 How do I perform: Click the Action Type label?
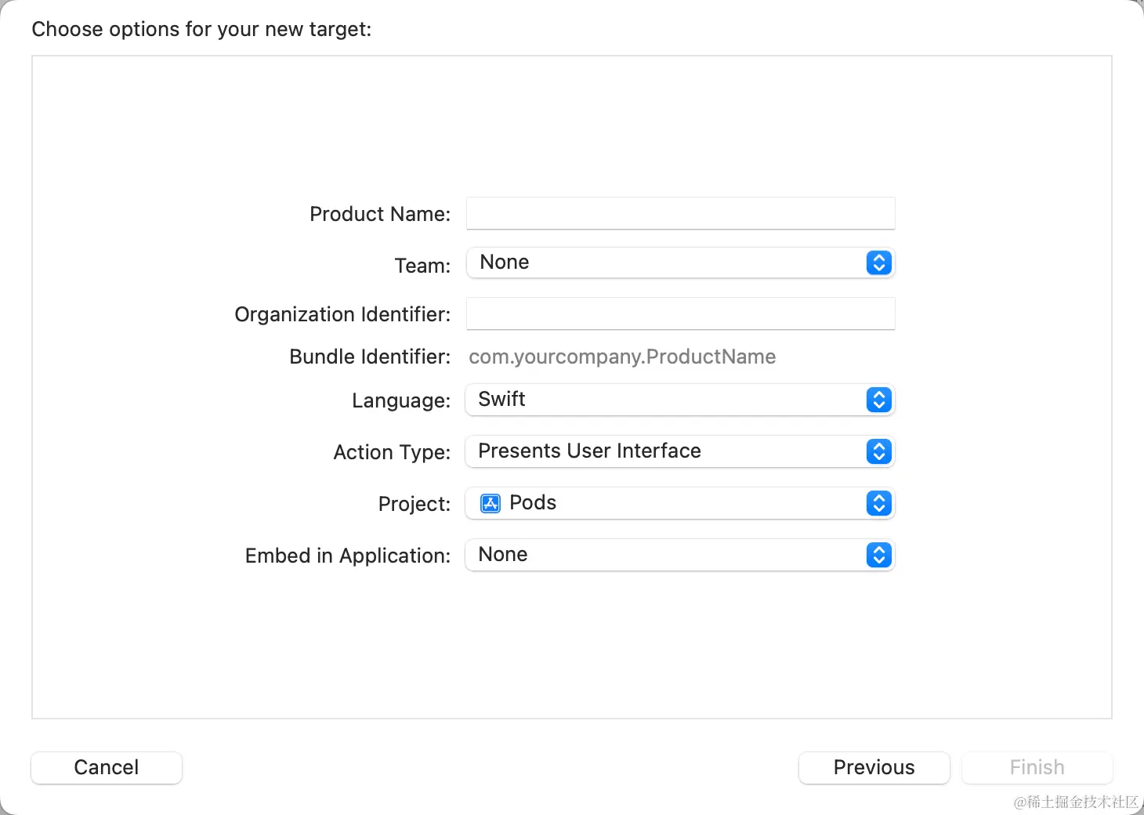[x=392, y=452]
